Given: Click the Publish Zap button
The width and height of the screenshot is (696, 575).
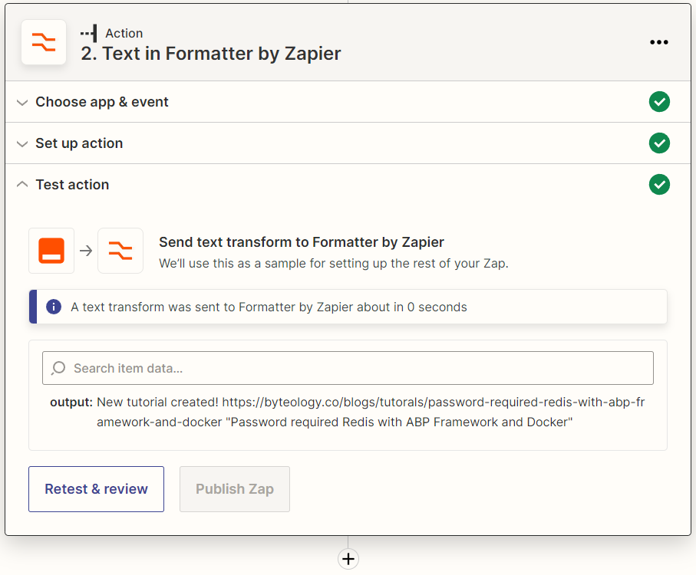Looking at the screenshot, I should (235, 489).
